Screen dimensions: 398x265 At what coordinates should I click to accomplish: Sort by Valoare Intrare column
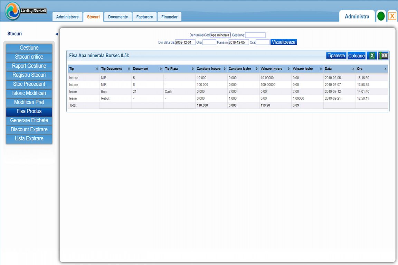tap(275, 69)
